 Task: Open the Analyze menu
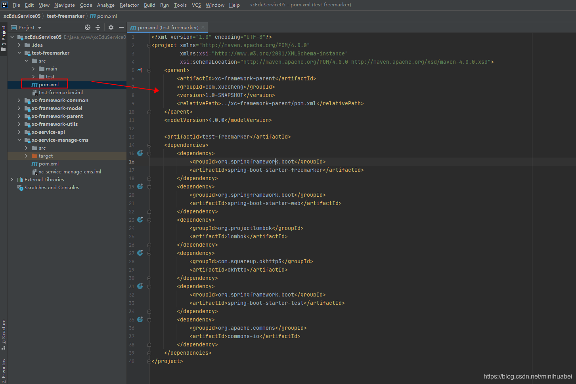pos(106,5)
